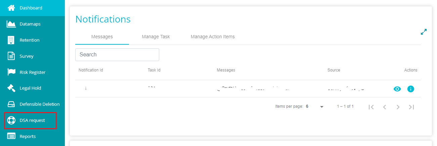437x146 pixels.
Task: Open Dashboard via the home icon
Action: coord(11,8)
